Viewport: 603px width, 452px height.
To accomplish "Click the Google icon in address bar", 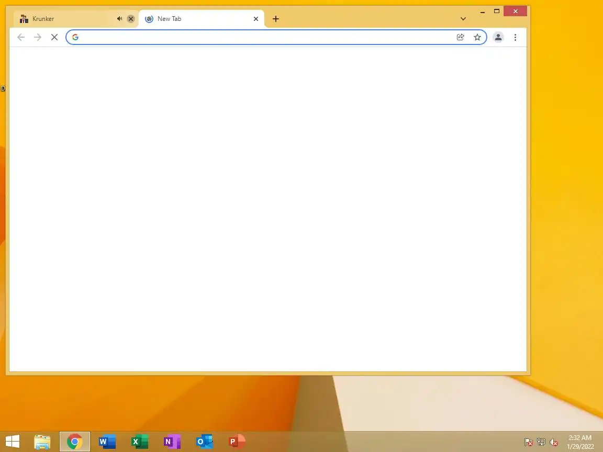I will tap(75, 37).
